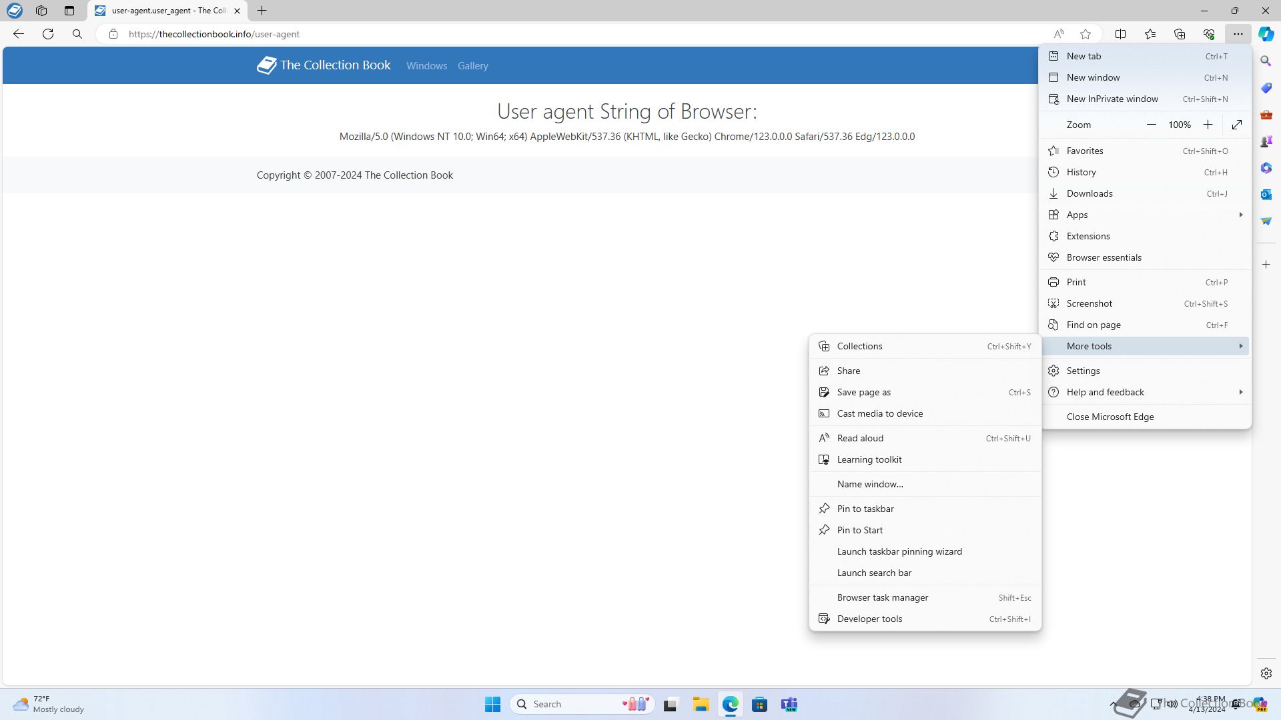The width and height of the screenshot is (1281, 720).
Task: Open the sidebar Search icon
Action: (x=1266, y=61)
